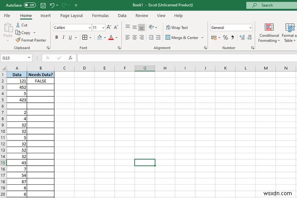
Task: Open the font size 11 dropdown
Action: (x=103, y=28)
